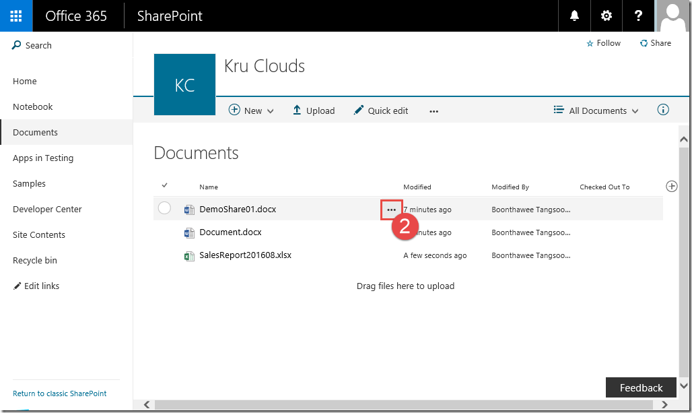Image resolution: width=692 pixels, height=413 pixels.
Task: Click the Share label
Action: click(x=660, y=43)
